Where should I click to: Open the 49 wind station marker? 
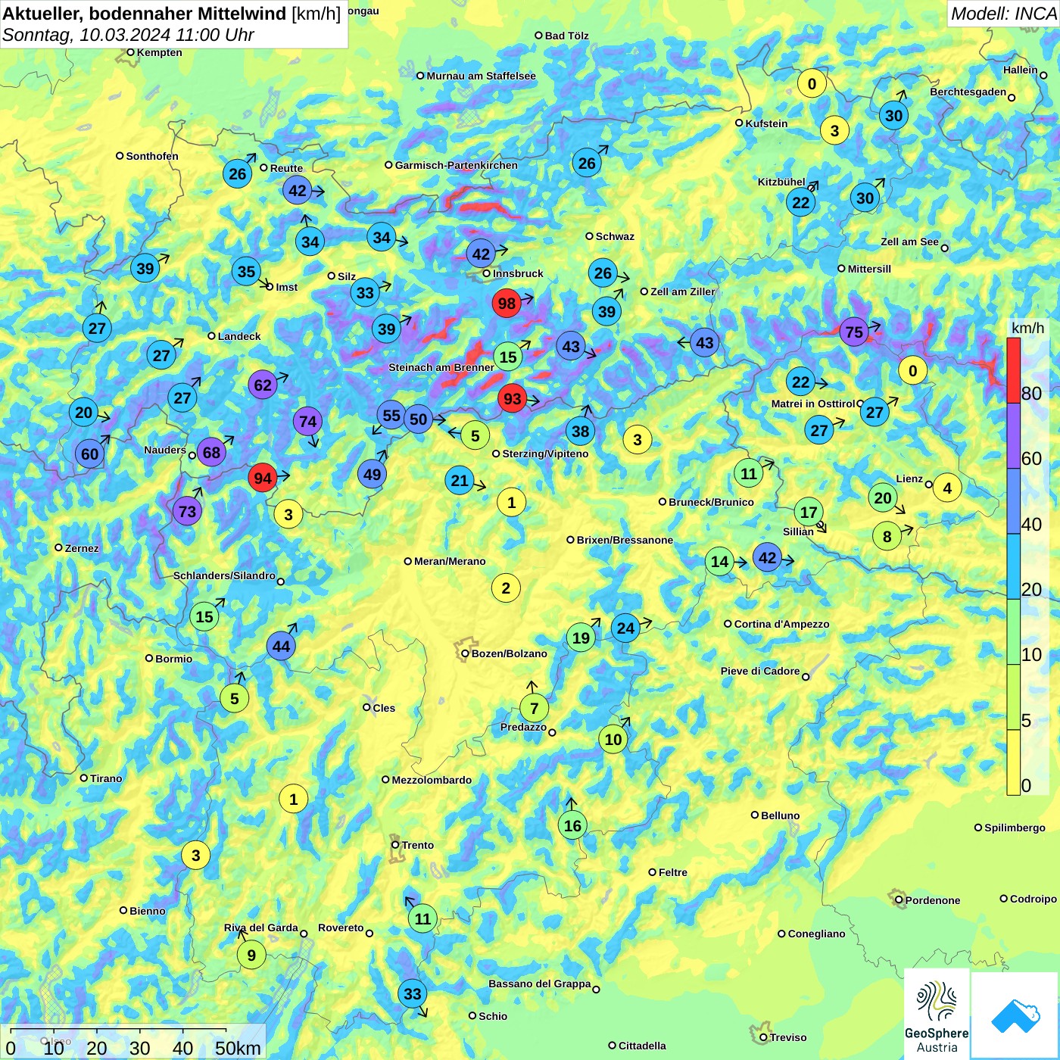click(372, 474)
